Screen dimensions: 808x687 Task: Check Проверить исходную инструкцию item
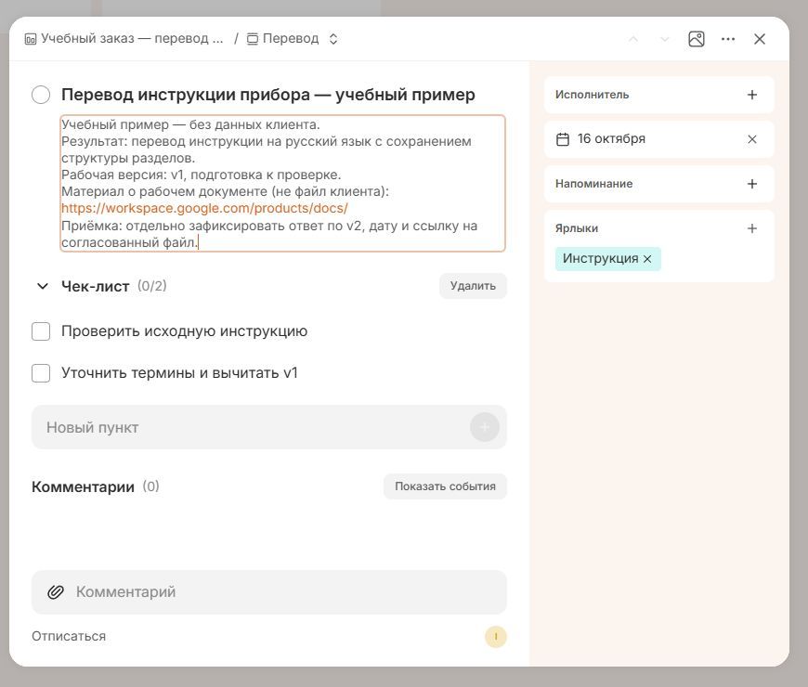[x=41, y=331]
